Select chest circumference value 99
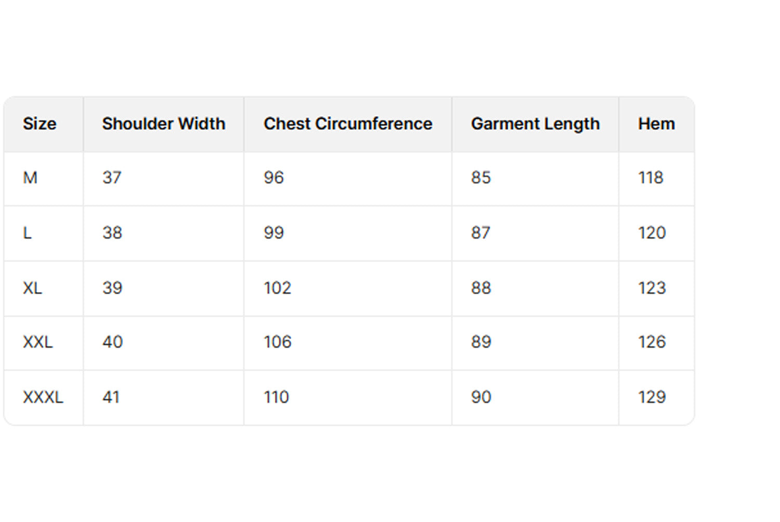Screen dimensions: 780x522 pos(274,233)
